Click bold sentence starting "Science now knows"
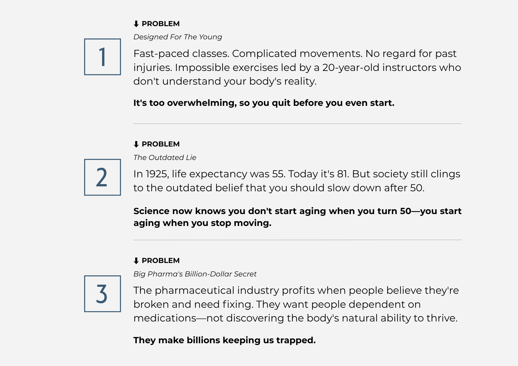Viewport: 518px width, 366px height. click(x=297, y=217)
